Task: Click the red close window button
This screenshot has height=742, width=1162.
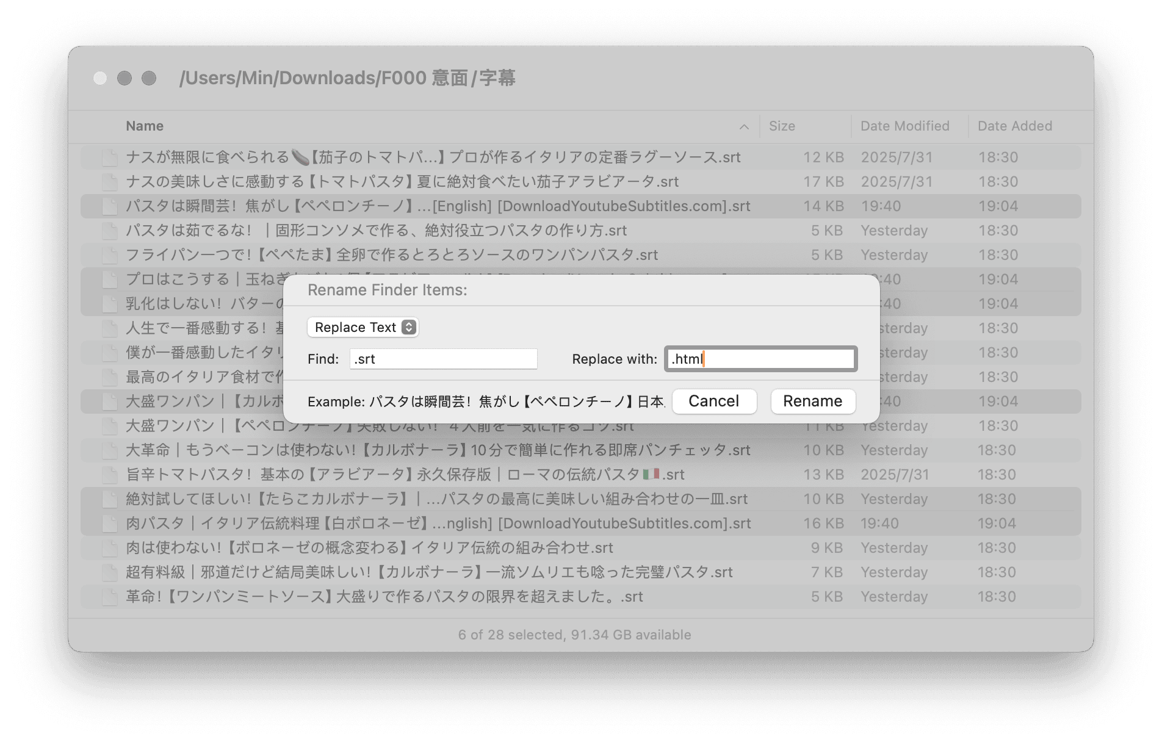Action: pyautogui.click(x=100, y=78)
